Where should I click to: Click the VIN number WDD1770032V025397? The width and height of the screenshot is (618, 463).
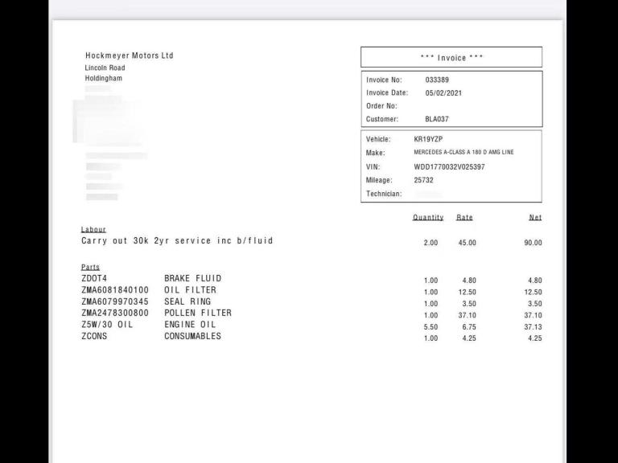point(449,166)
